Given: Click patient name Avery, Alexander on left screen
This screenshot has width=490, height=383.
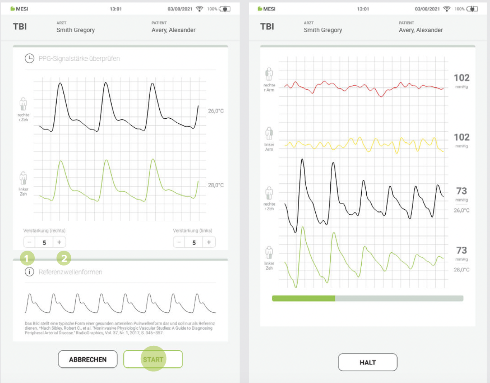Looking at the screenshot, I should (x=173, y=30).
